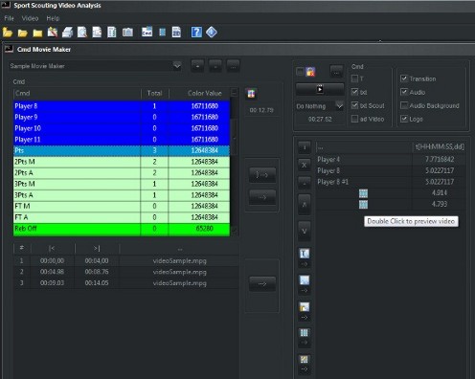Click the move down 'v' button beside the playlist
Screen dimensions: 475x379
pyautogui.click(x=305, y=231)
